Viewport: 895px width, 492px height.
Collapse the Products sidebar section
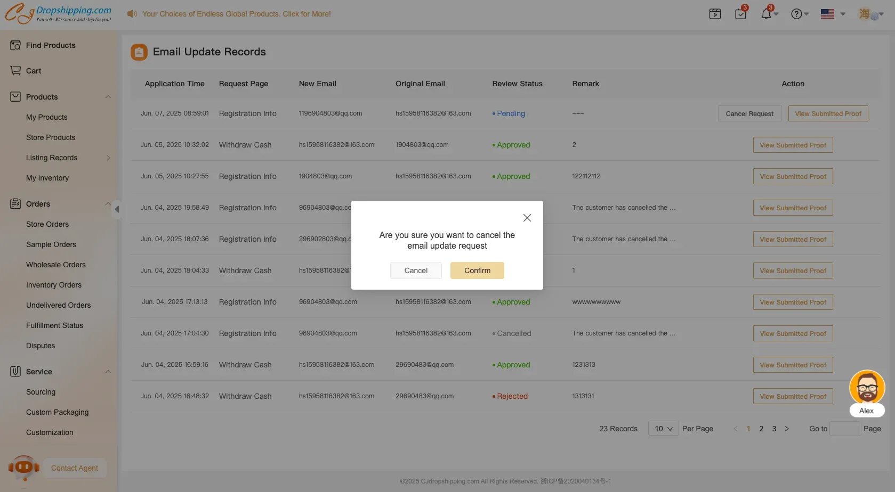click(x=108, y=97)
